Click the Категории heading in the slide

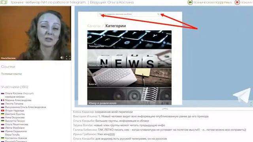tap(115, 26)
